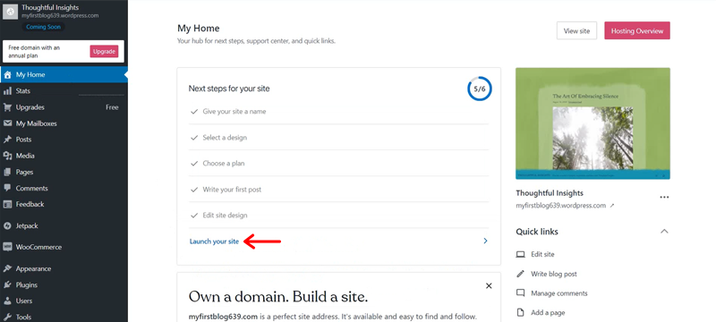The height and width of the screenshot is (322, 716).
Task: Open the Plugins menu item
Action: coord(64,284)
